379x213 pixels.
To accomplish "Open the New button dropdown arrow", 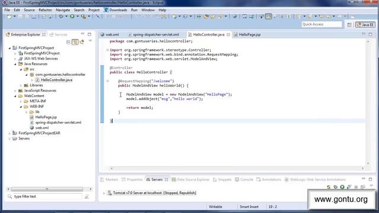I will [14, 17].
